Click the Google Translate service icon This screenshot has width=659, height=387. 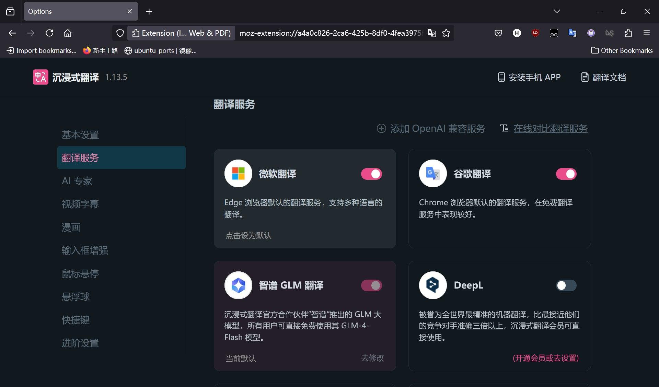coord(433,174)
